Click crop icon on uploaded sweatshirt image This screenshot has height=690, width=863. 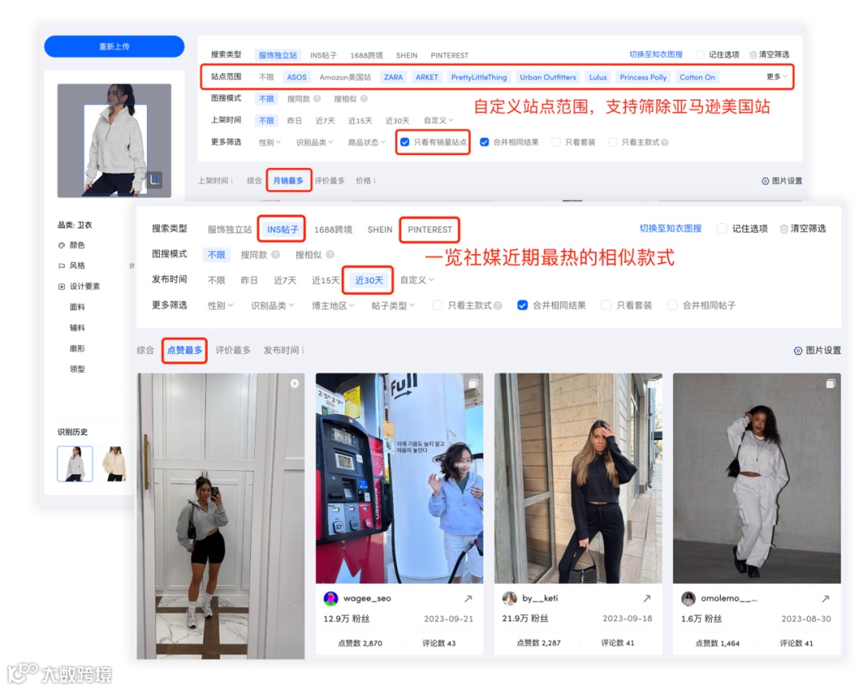coord(154,180)
